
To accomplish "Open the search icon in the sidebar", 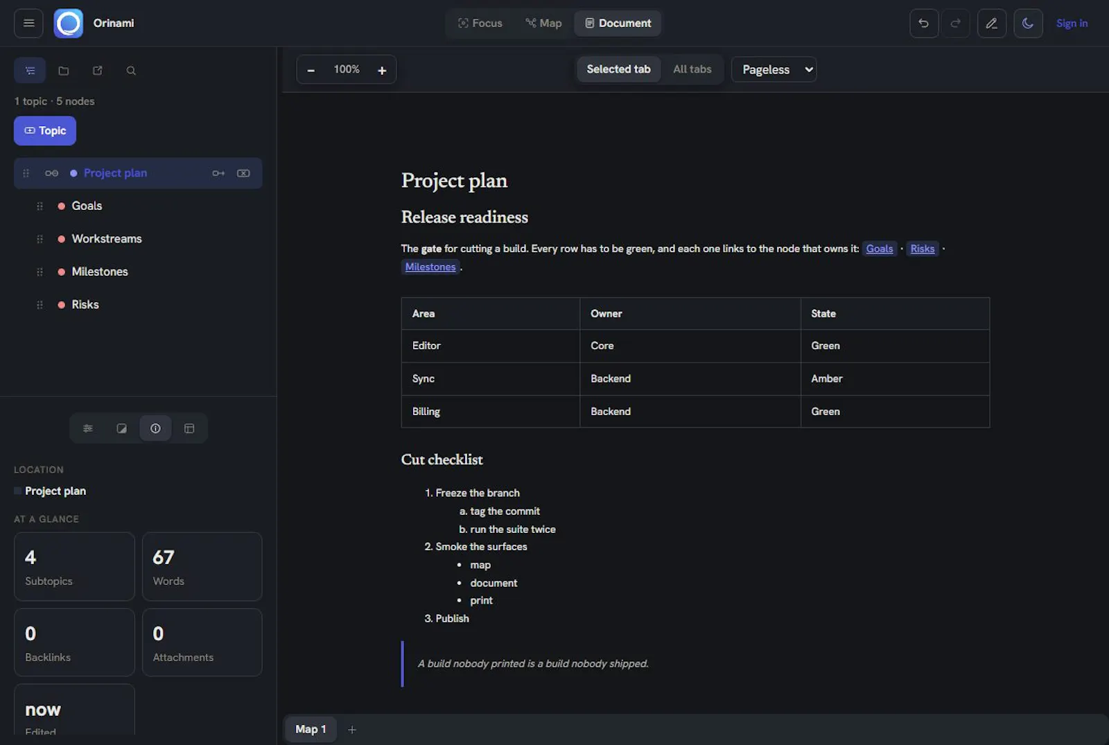I will coord(131,71).
